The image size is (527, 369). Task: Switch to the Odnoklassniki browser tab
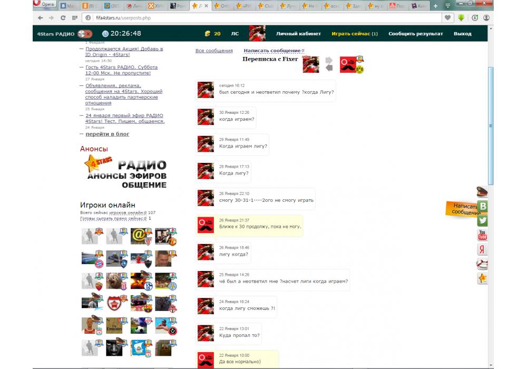pos(91,6)
